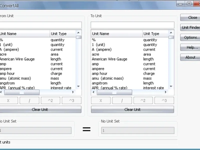Click Clear Unit under To Unit

coord(132,109)
